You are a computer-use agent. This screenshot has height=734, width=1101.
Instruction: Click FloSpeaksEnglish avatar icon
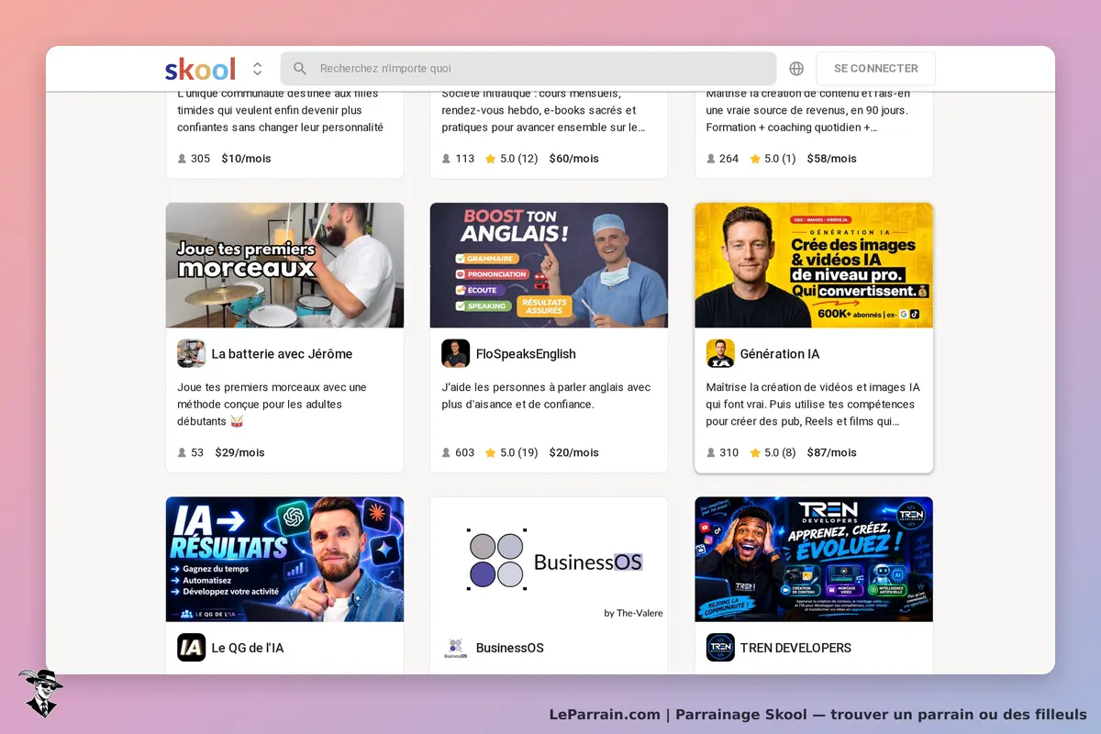(x=456, y=353)
